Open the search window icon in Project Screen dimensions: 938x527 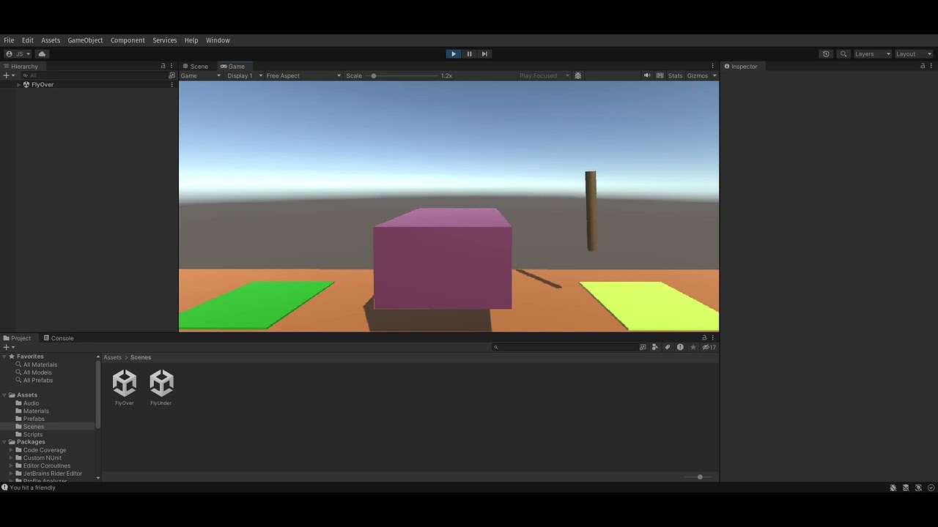coord(643,347)
